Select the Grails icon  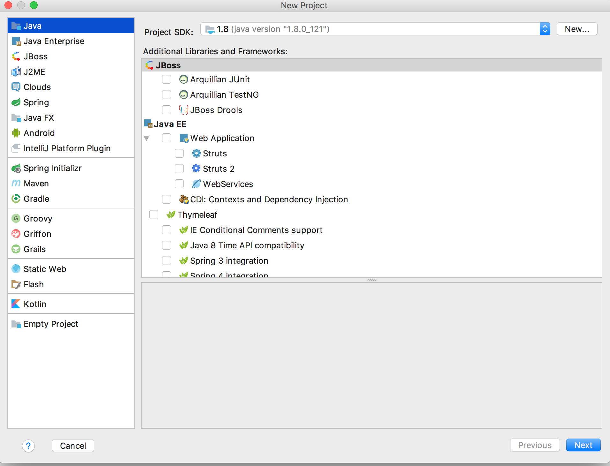tap(16, 249)
